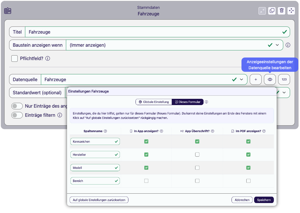Enable the Einträge filtern switch
The height and width of the screenshot is (213, 300).
coord(17,115)
